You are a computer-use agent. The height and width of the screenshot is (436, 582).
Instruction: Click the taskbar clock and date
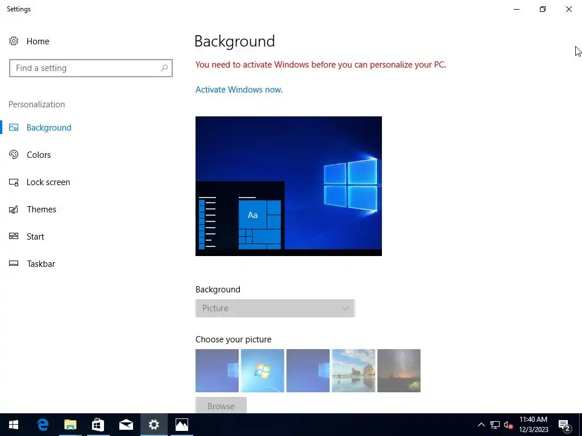pyautogui.click(x=533, y=425)
